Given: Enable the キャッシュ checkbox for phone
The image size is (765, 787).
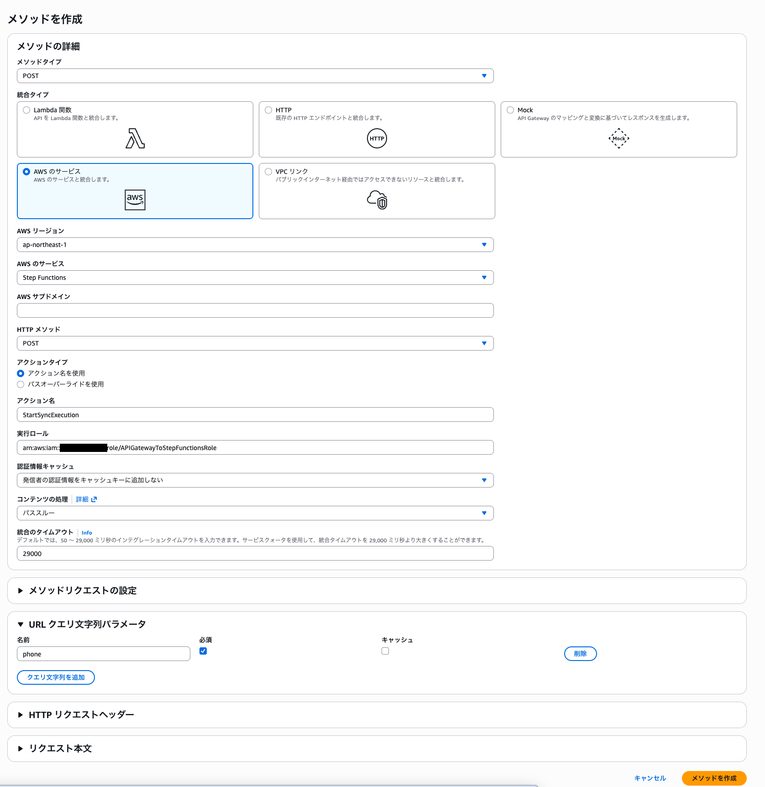Looking at the screenshot, I should [x=385, y=651].
